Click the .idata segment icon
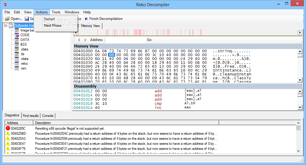Viewport: 306px width, 165px height. (x=17, y=50)
